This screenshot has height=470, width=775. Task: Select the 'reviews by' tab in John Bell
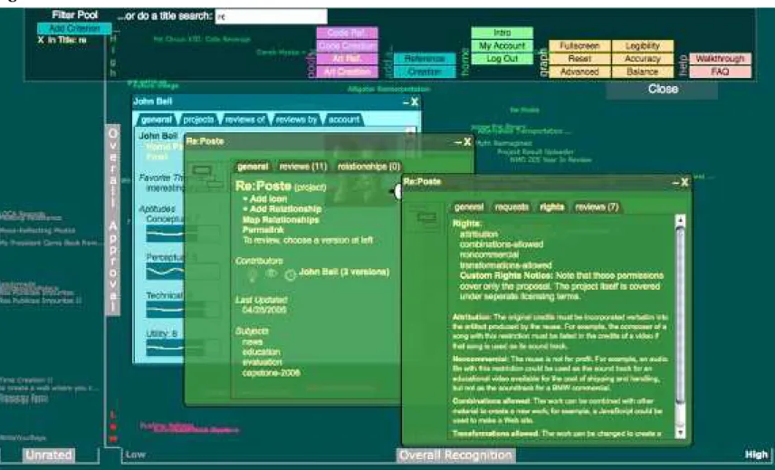(x=296, y=120)
